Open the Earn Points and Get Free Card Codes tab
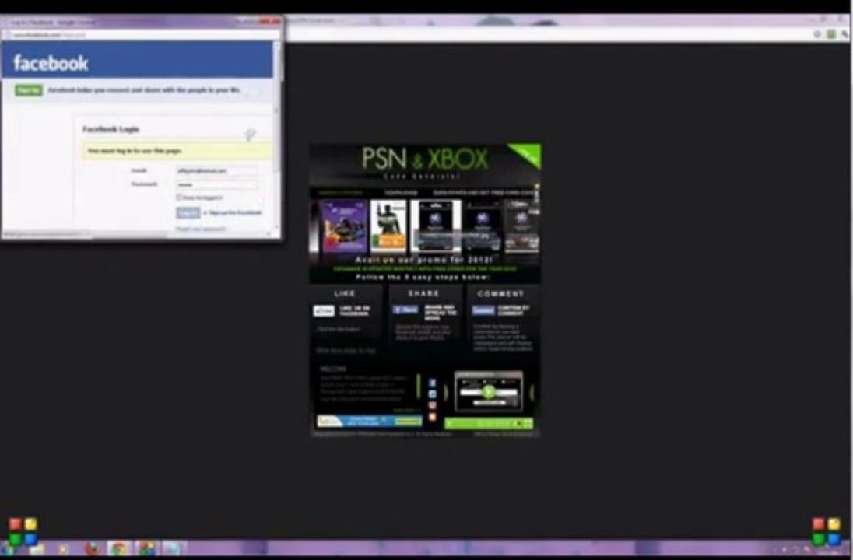853x560 pixels. (x=483, y=192)
